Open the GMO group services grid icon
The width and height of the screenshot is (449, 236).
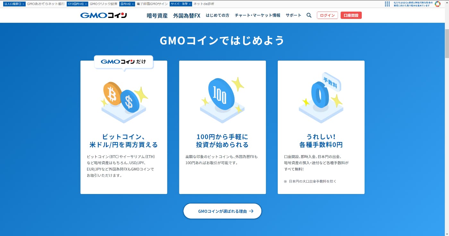click(387, 4)
